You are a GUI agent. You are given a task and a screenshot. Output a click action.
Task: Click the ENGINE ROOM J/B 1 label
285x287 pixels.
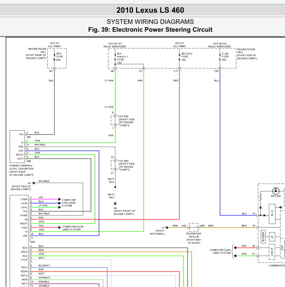click(36, 53)
